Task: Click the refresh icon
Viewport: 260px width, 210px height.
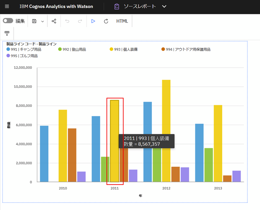Action: coord(106,21)
